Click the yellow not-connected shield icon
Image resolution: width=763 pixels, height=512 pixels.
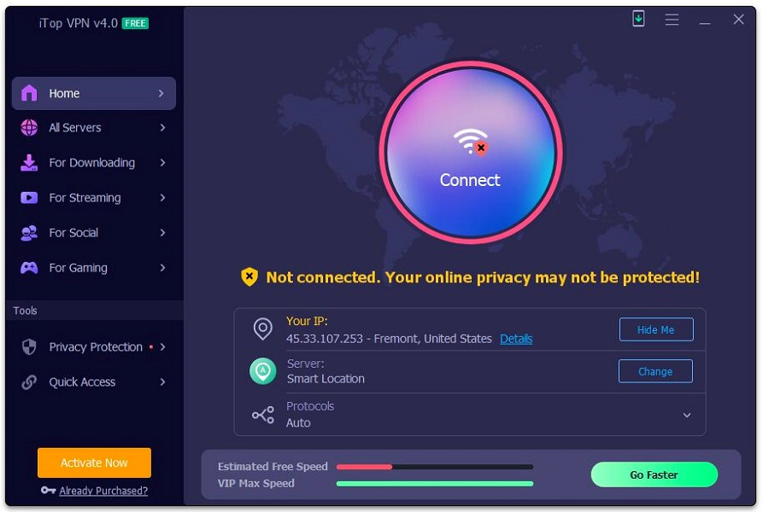[249, 276]
